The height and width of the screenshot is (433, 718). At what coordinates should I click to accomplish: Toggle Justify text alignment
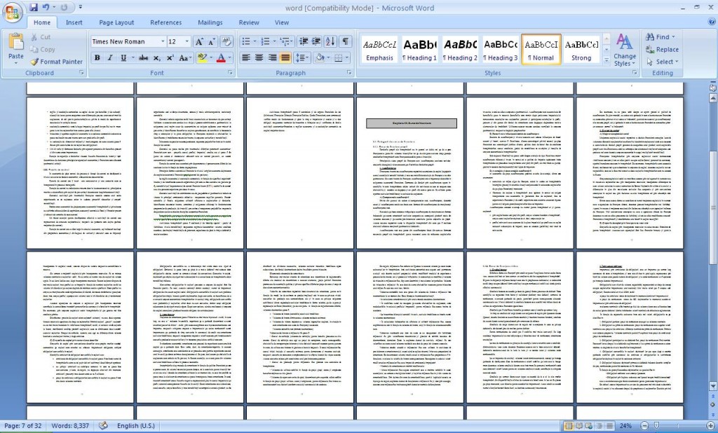[285, 58]
